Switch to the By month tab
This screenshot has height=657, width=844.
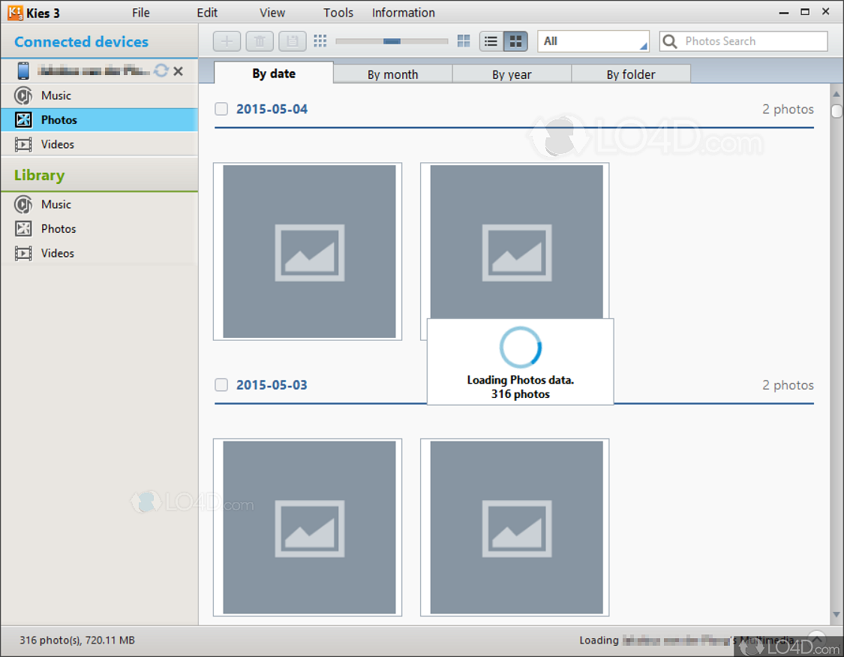pos(393,74)
